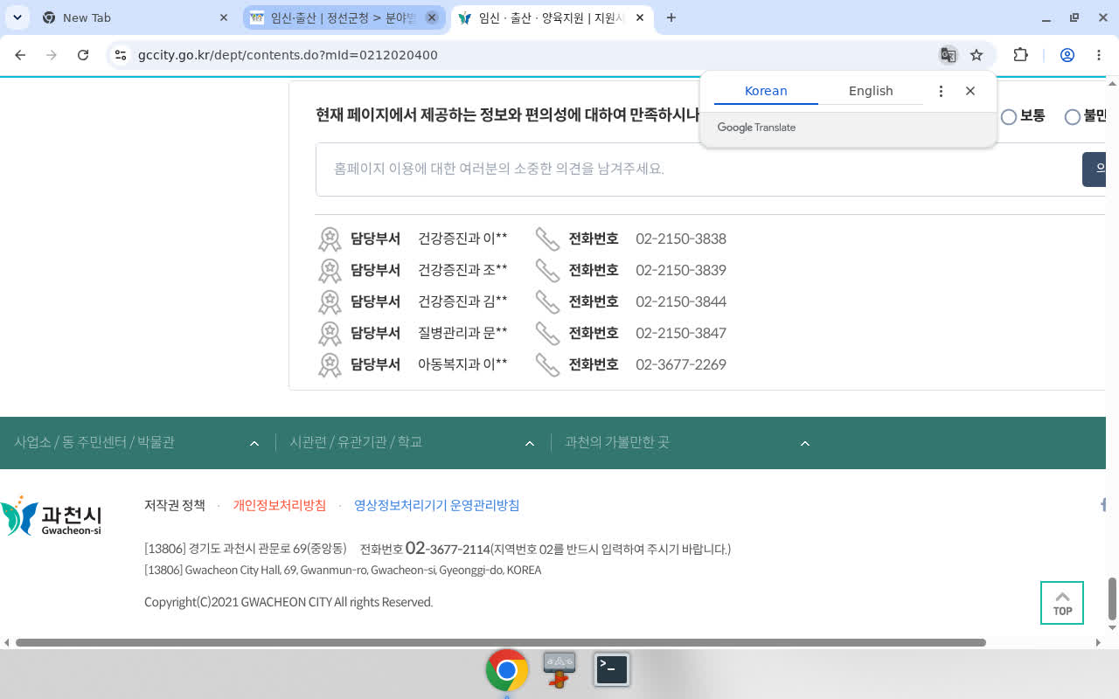Open 영상정보처리기기 운영관리방침 link
This screenshot has height=699, width=1119.
pos(437,505)
